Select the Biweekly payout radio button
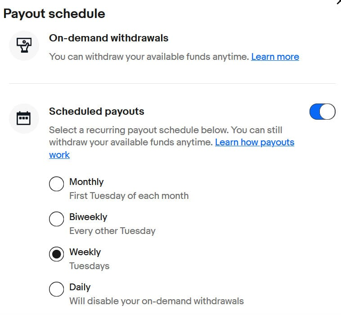 point(57,219)
